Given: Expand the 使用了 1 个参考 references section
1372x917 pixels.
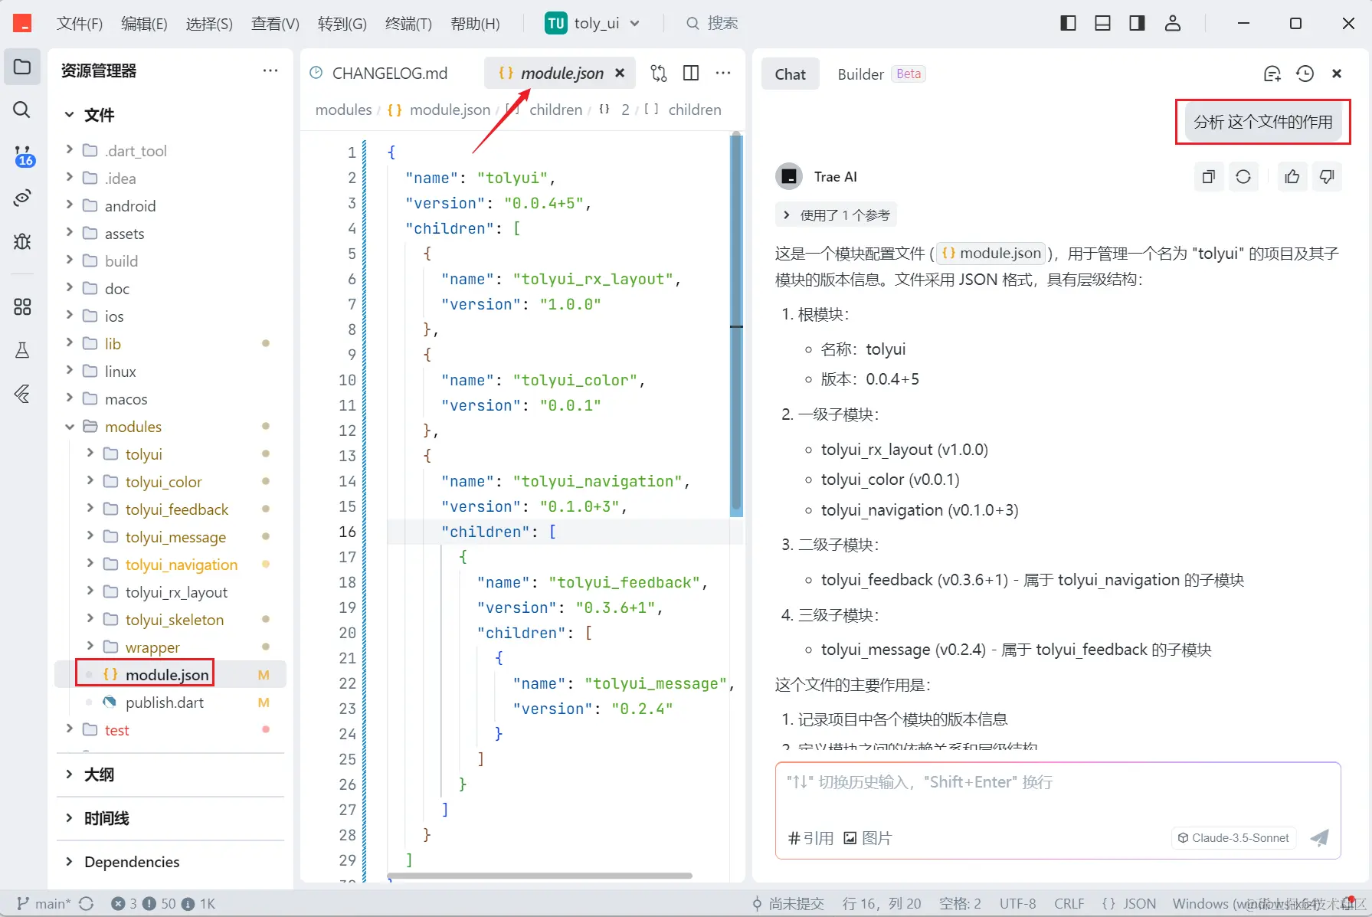Looking at the screenshot, I should pos(836,215).
